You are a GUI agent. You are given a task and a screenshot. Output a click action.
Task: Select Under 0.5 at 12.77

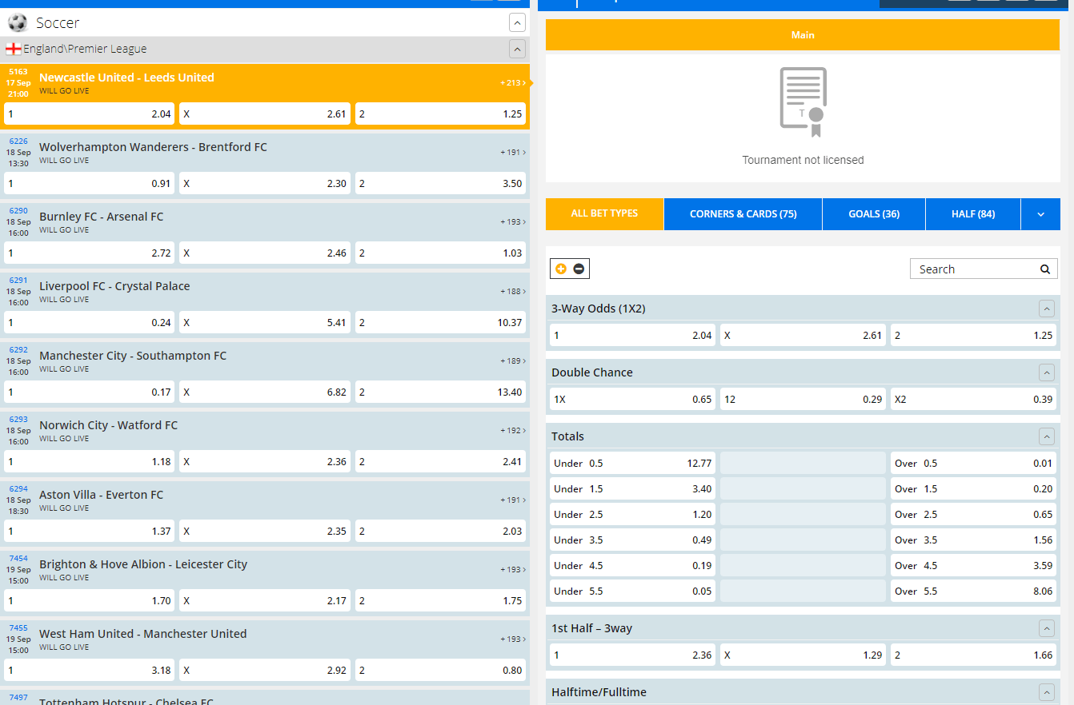coord(632,464)
